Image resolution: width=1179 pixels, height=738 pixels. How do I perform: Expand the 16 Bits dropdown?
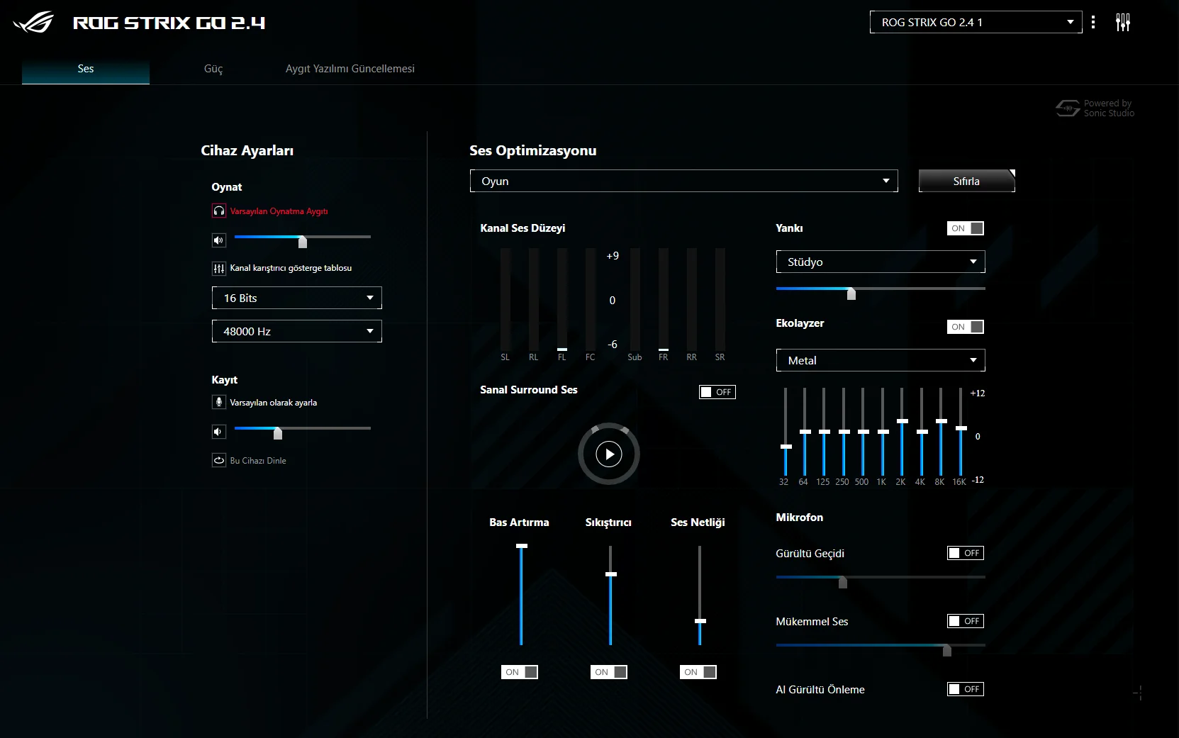297,298
